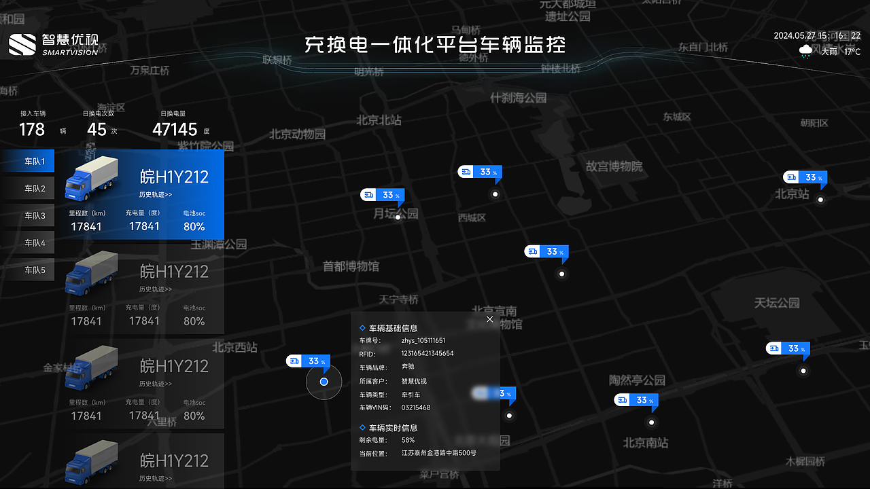Click the 80% battery soc indicator on the top card
The image size is (870, 489).
[194, 226]
